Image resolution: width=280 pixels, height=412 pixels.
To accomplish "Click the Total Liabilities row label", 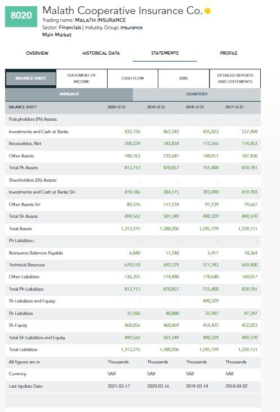I will pos(23,349).
